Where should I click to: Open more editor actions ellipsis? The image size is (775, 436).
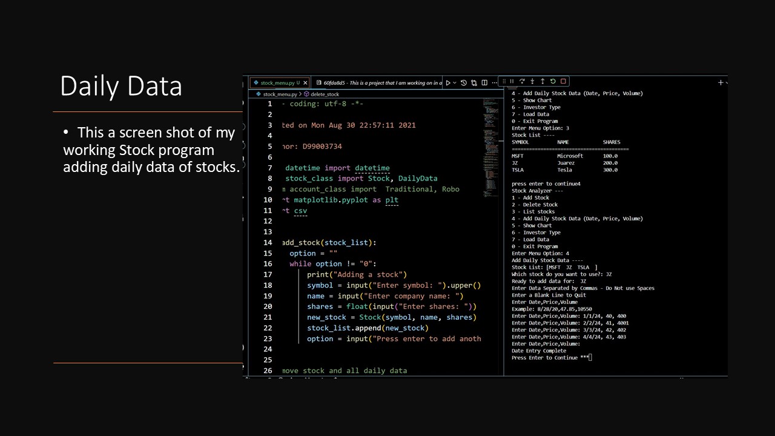493,83
